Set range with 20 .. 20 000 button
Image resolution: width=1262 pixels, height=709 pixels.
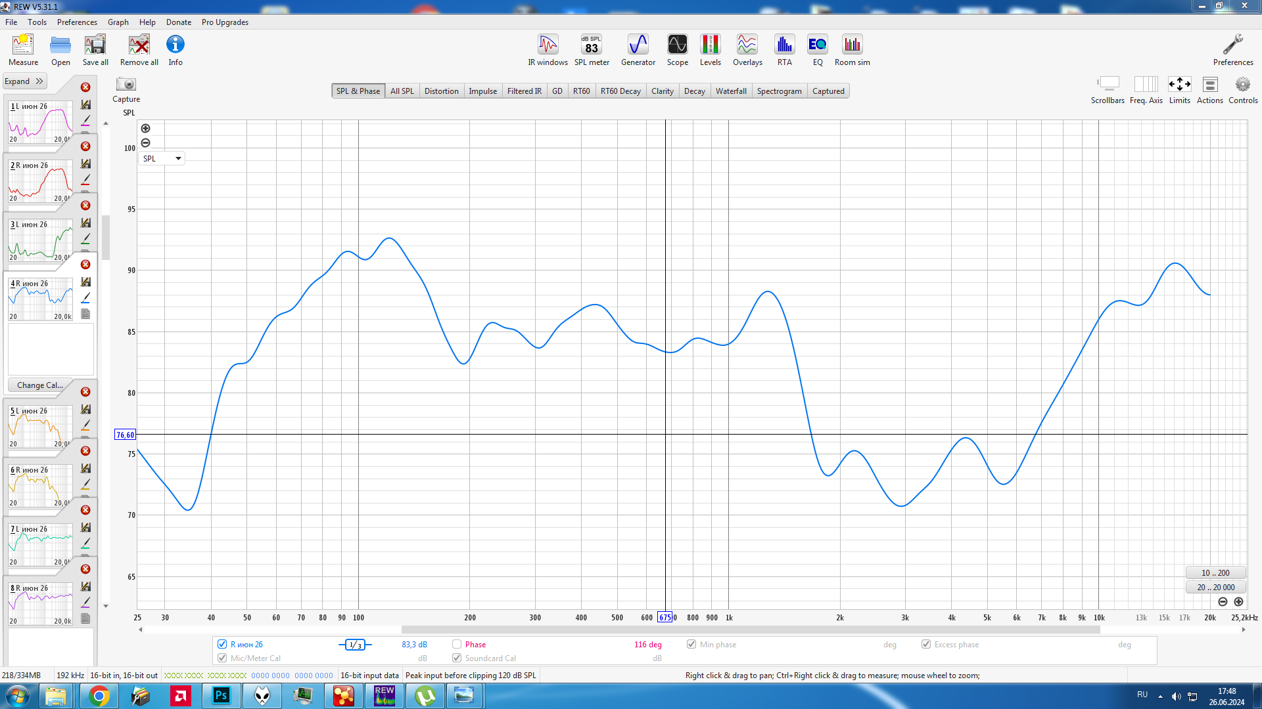1215,588
